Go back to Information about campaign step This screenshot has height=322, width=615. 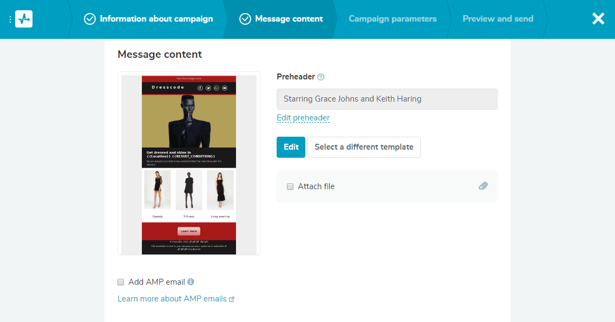pyautogui.click(x=155, y=18)
